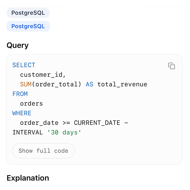Click the orders table name

pos(31,104)
